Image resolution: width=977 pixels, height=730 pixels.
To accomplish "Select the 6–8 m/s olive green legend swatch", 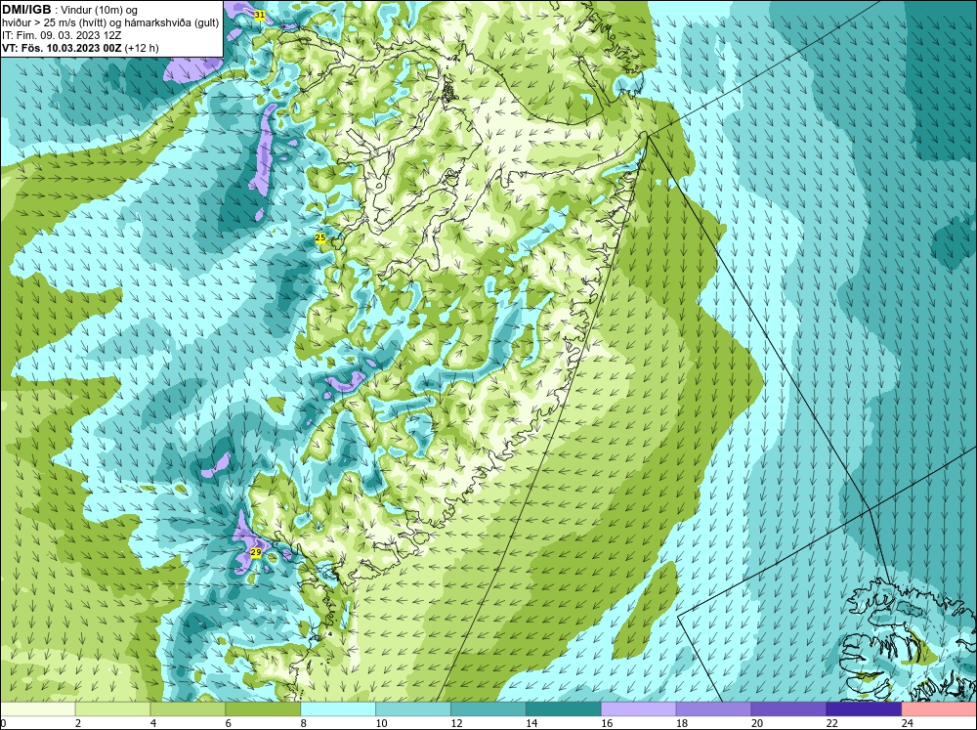I will [x=263, y=709].
